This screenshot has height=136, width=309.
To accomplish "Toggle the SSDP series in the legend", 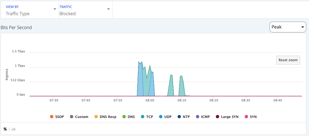I will (x=57, y=117).
